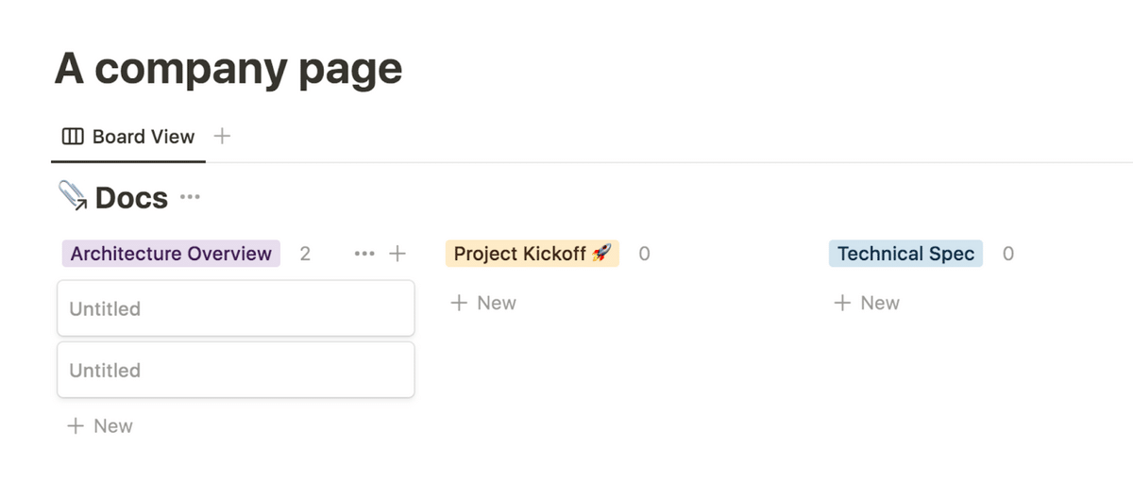Click the Architecture Overview card count
The height and width of the screenshot is (480, 1133).
(x=305, y=254)
